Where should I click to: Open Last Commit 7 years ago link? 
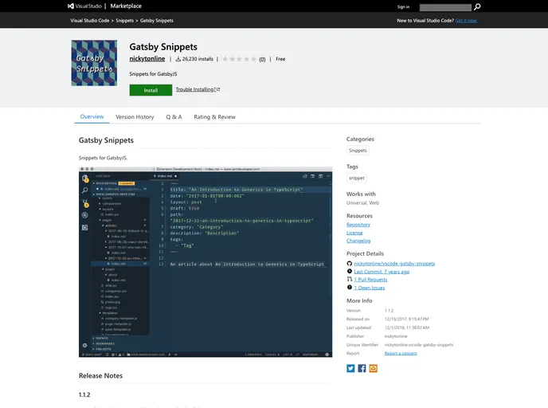(x=382, y=272)
